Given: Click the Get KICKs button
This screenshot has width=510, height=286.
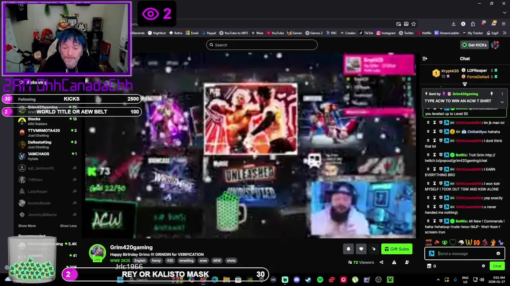Looking at the screenshot, I should point(474,45).
